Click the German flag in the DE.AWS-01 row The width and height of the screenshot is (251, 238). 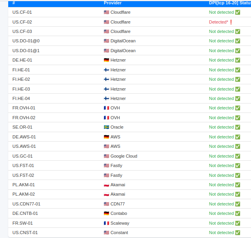click(107, 137)
